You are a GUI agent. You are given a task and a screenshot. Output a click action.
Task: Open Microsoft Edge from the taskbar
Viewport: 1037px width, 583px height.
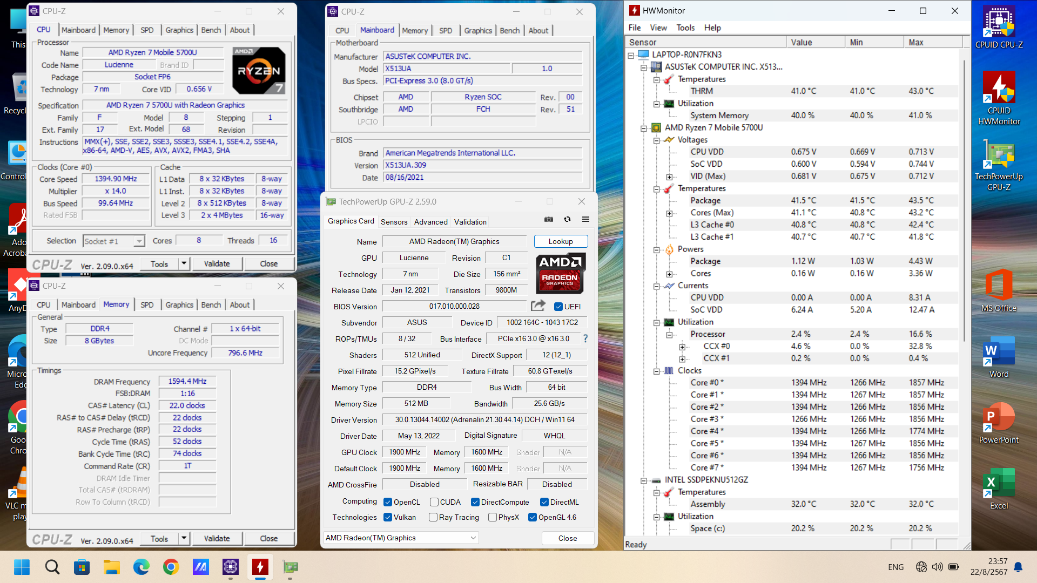tap(142, 567)
